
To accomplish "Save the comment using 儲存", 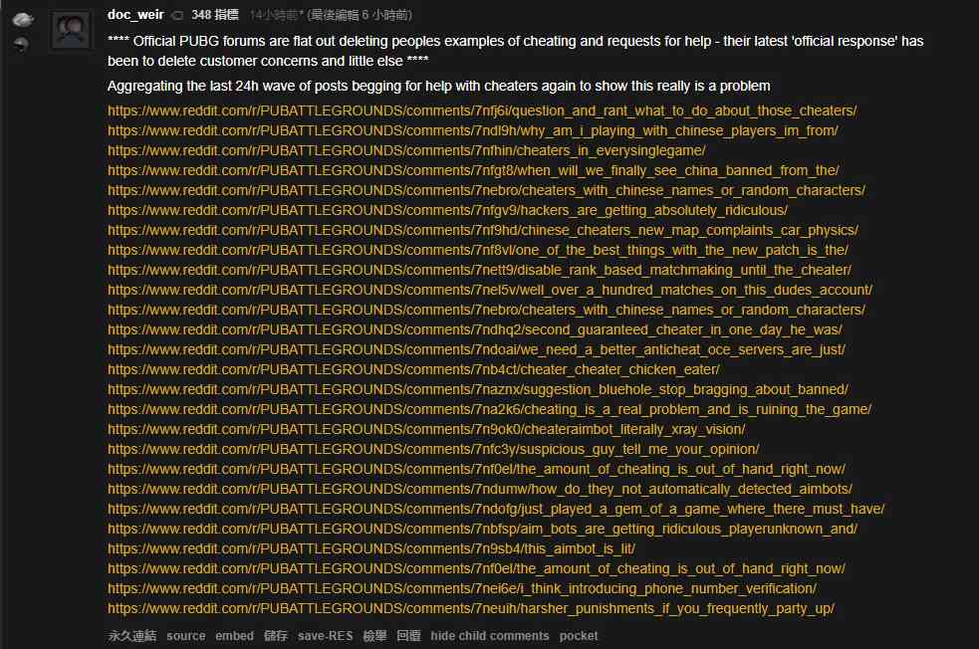I will pos(276,636).
